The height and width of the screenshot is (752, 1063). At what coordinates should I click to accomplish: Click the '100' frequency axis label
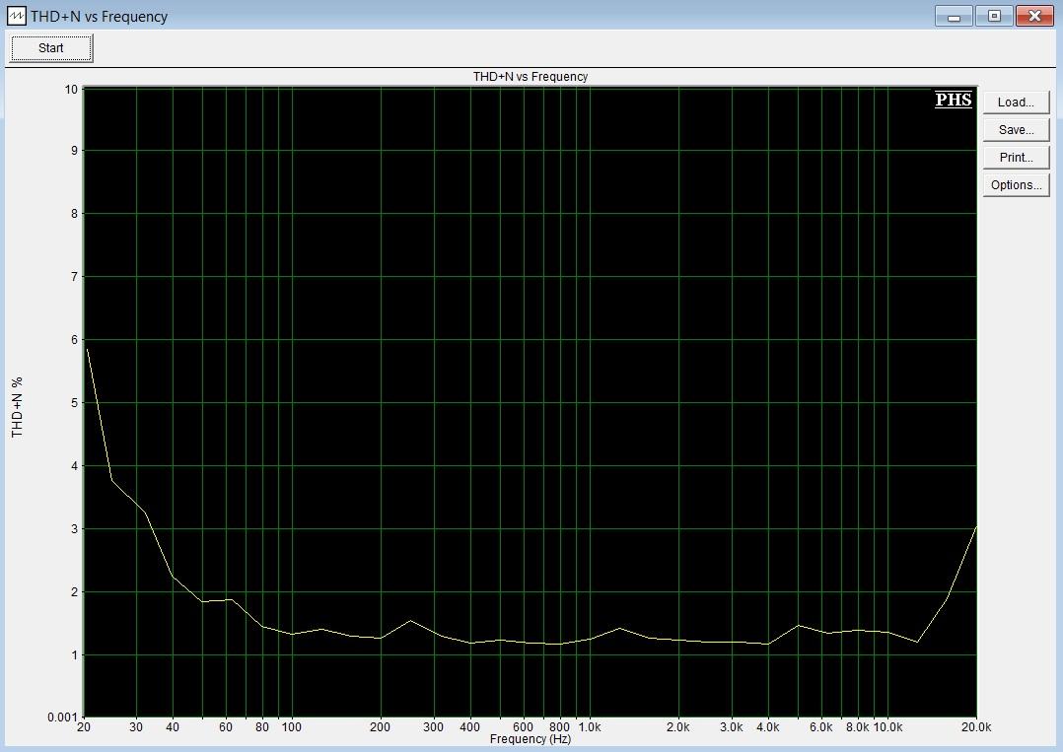point(292,727)
